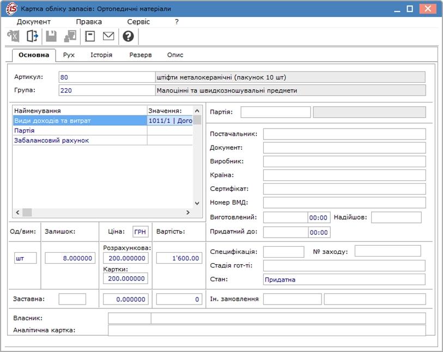
Task: Select the Види доходів та витрат row
Action: [x=103, y=120]
